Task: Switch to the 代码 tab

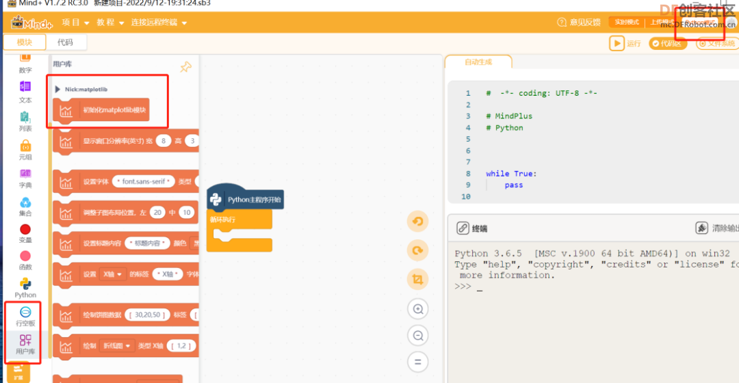Action: tap(65, 42)
